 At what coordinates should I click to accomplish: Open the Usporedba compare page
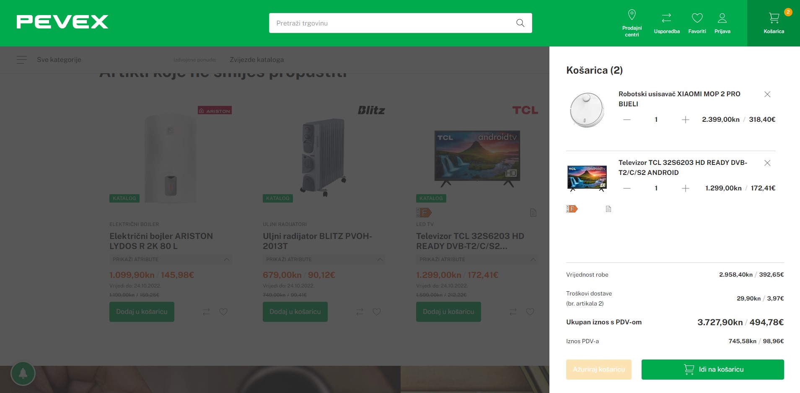pyautogui.click(x=667, y=23)
